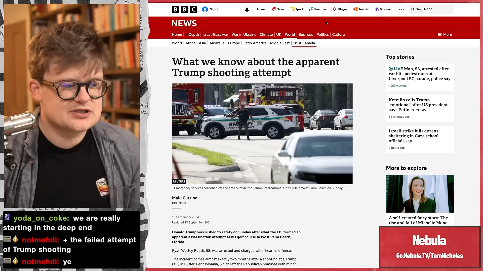Click the Weather icon link
483x271 pixels.
tap(311, 9)
